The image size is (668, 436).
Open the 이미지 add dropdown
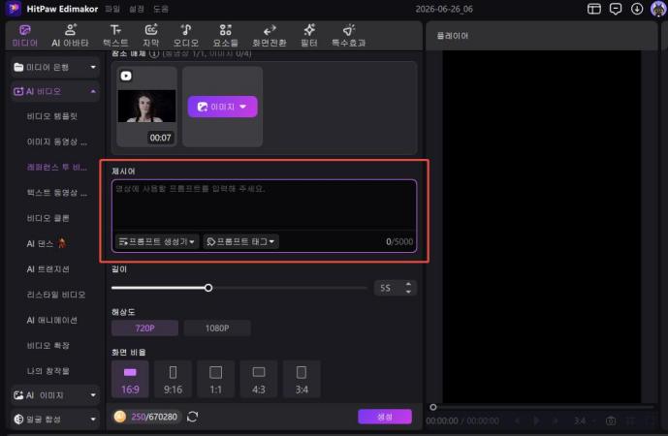[222, 107]
